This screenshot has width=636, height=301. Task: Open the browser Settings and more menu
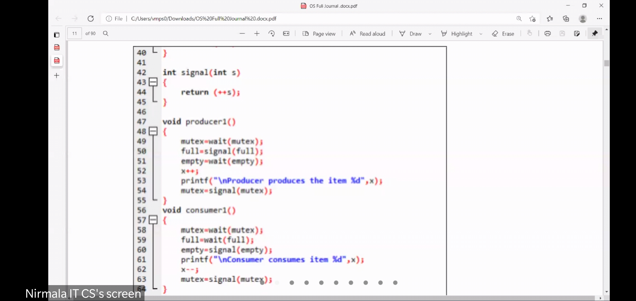(599, 18)
